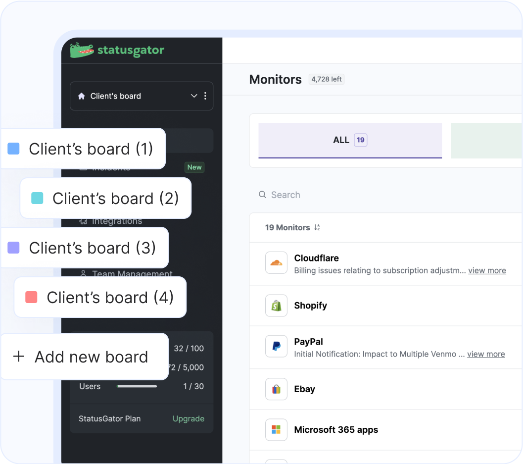Click the Shopify monitor icon
523x464 pixels.
(x=276, y=306)
